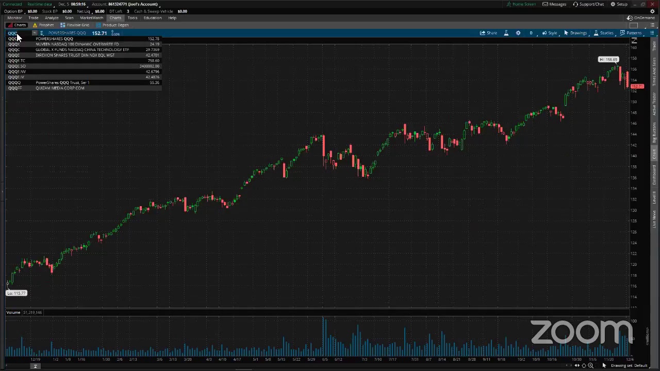Select QQQE.TC suggestion row
The image size is (660, 371).
[84, 61]
